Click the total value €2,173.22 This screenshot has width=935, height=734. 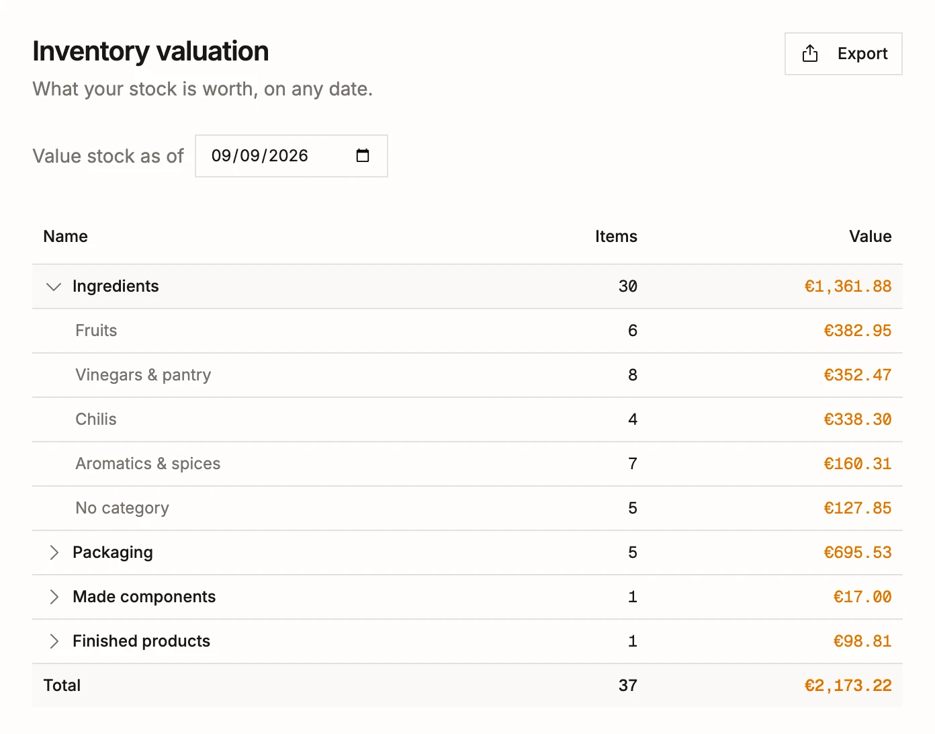848,686
